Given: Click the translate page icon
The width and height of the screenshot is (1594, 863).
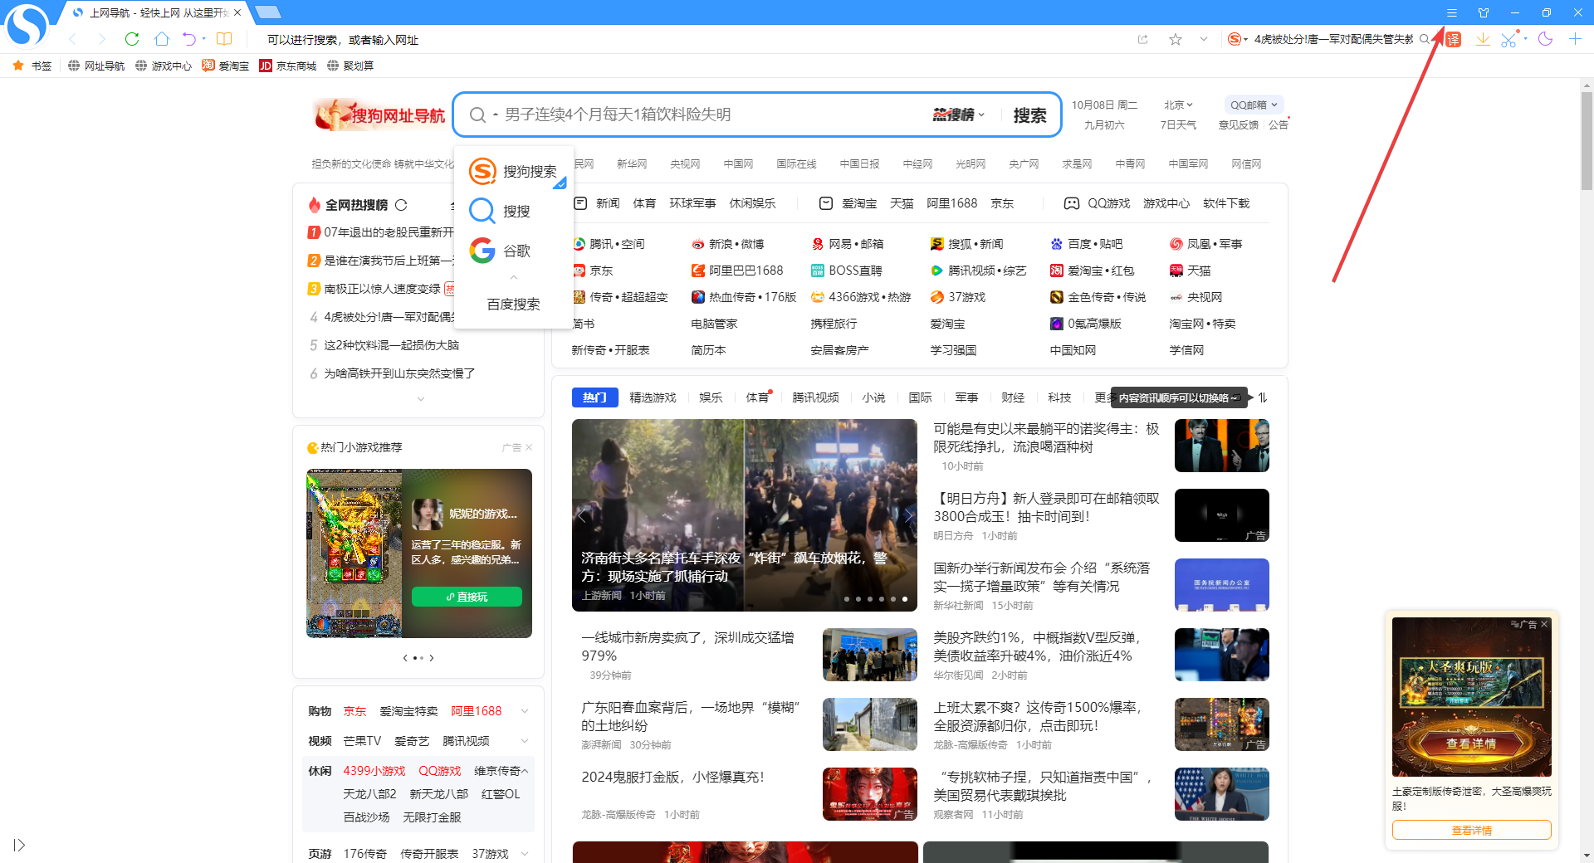Looking at the screenshot, I should tap(1453, 40).
